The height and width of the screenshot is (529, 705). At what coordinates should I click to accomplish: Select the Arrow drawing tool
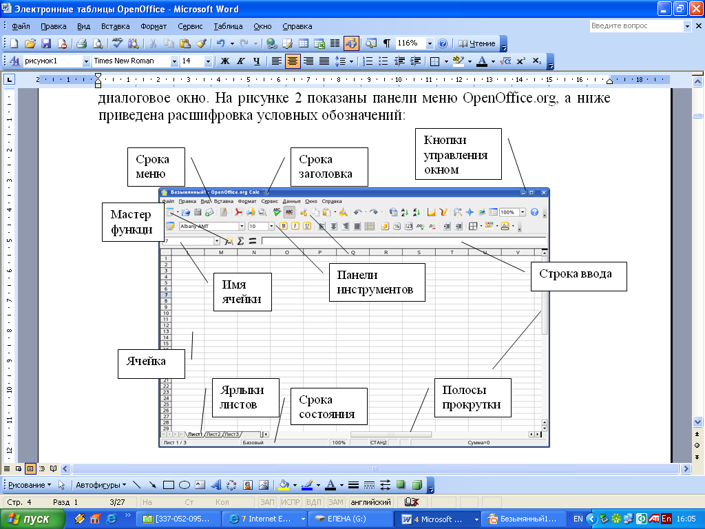click(152, 485)
